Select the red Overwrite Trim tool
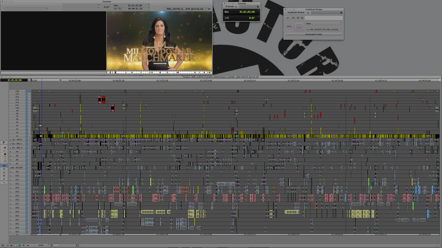The height and width of the screenshot is (248, 442). [5, 154]
